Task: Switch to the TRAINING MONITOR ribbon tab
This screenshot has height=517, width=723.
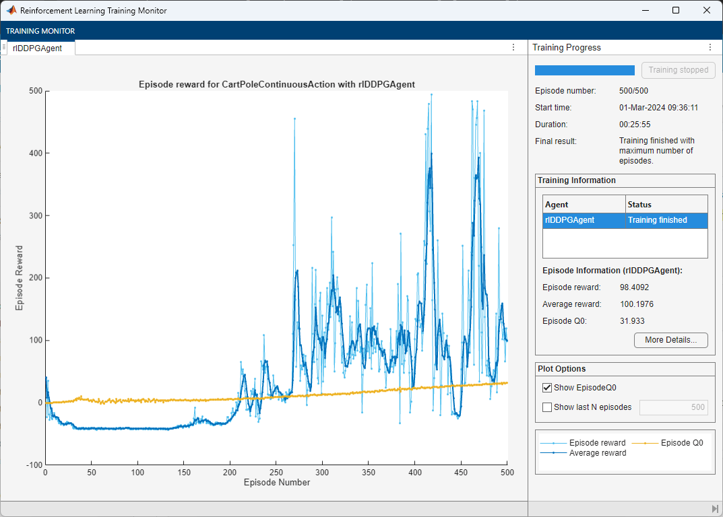Action: point(40,31)
